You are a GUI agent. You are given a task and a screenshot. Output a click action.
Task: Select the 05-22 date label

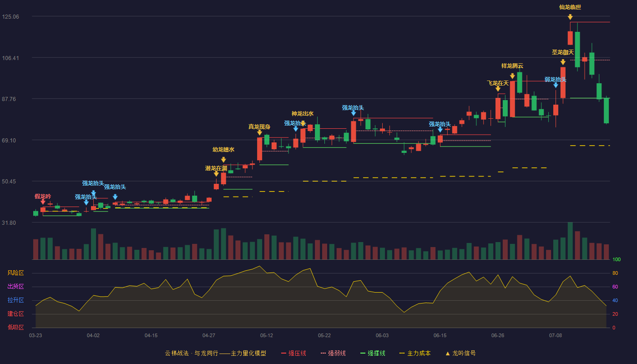(324, 335)
